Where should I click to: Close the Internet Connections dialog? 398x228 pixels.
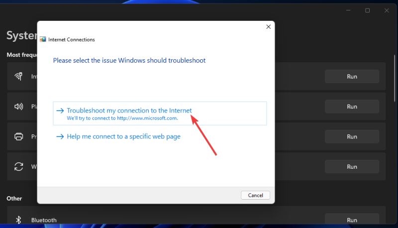[268, 27]
